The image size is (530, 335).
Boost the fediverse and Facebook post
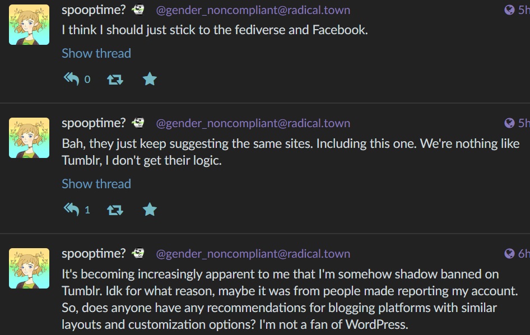pos(115,80)
